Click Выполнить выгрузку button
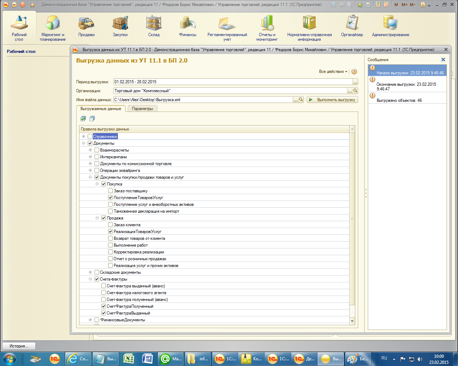 (x=332, y=100)
